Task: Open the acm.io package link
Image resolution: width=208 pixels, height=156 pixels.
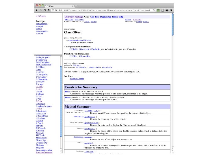Action: [x=39, y=29]
